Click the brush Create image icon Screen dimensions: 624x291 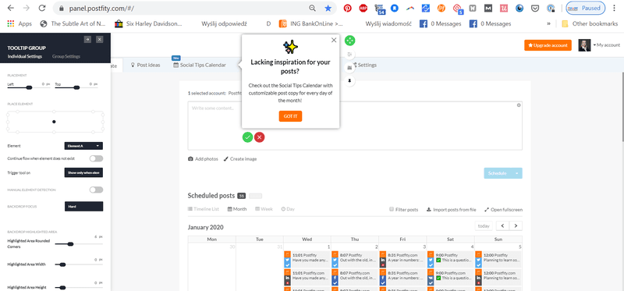tap(225, 159)
